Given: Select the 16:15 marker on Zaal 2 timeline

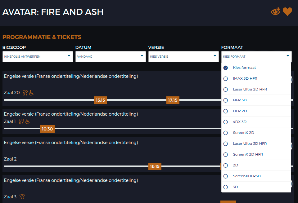Looking at the screenshot, I should [155, 166].
